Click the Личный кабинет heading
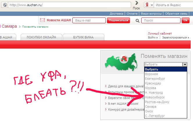 [x=160, y=33]
